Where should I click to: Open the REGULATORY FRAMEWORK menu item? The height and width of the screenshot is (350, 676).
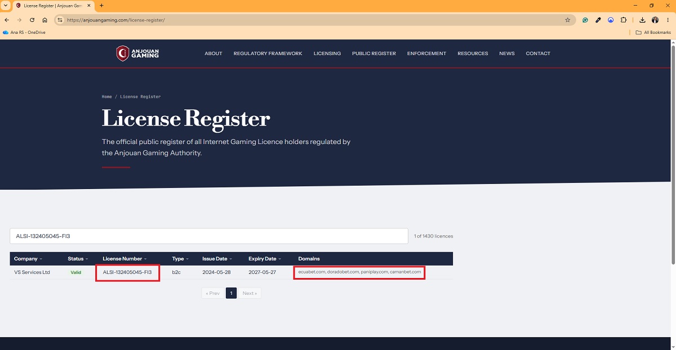[268, 53]
